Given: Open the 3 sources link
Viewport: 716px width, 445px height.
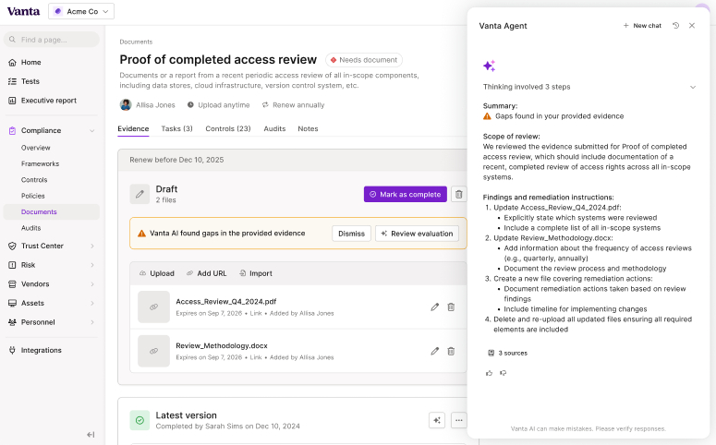Looking at the screenshot, I should [507, 354].
